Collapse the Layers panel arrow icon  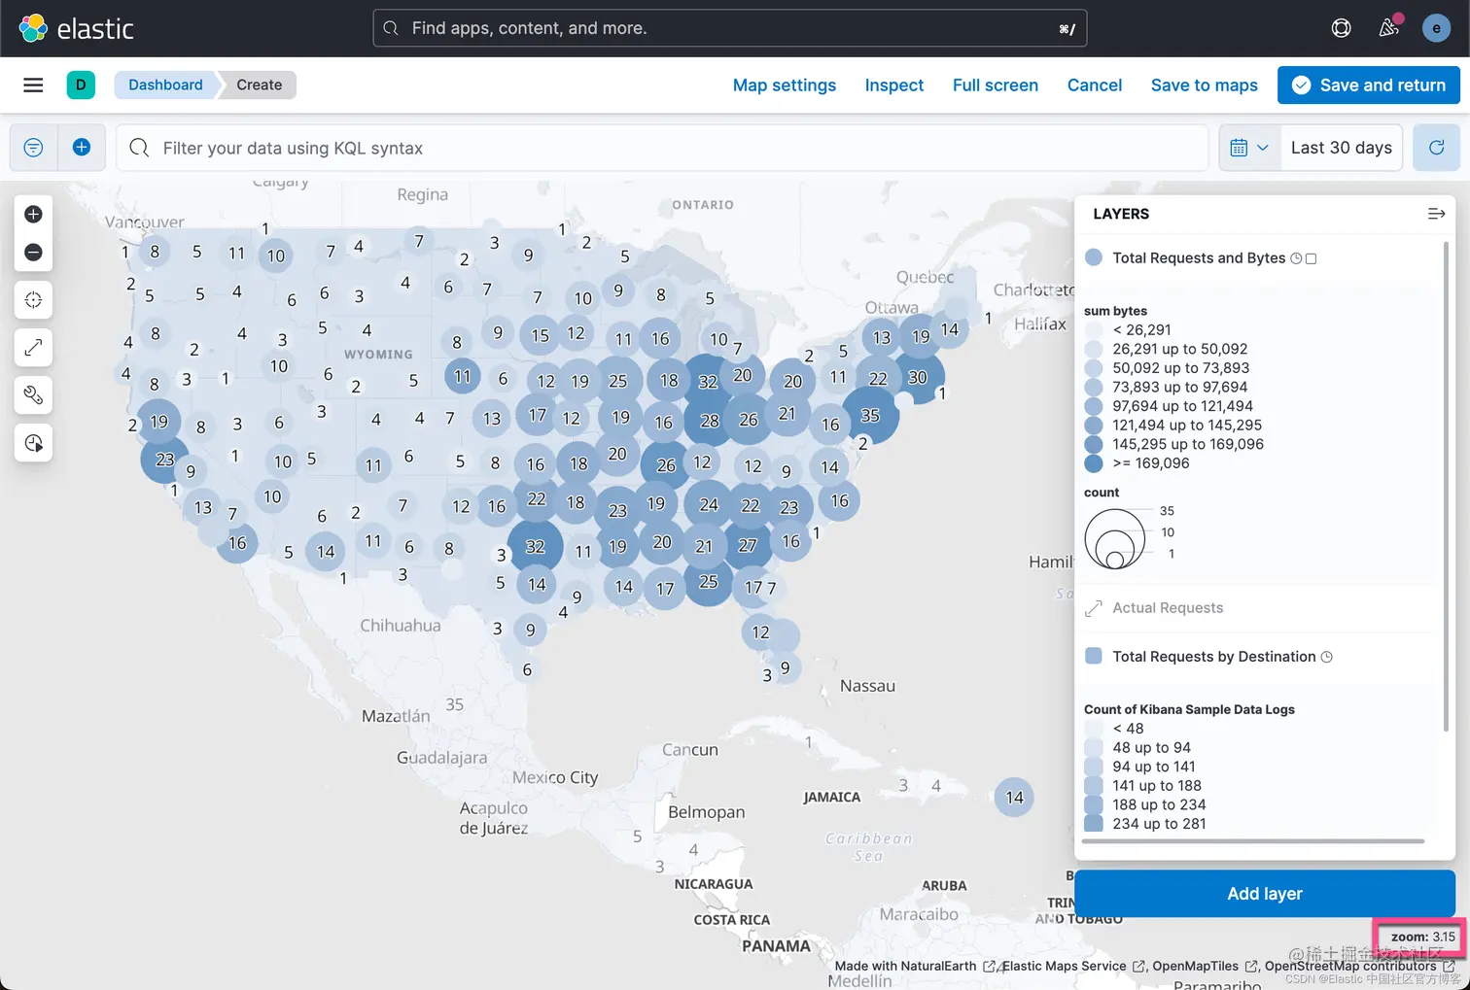click(x=1436, y=214)
